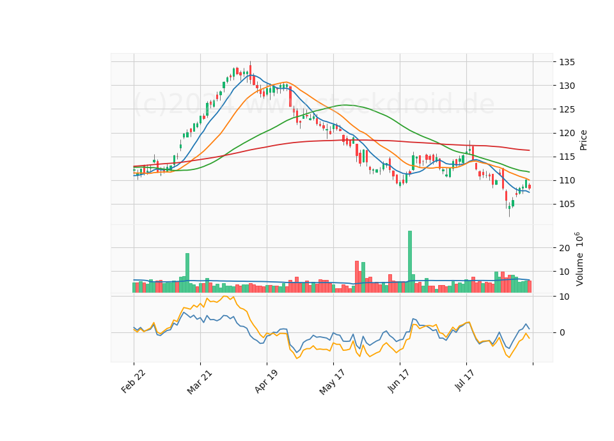The width and height of the screenshot is (614, 441).
Task: Click the 110 price axis label
Action: tap(567, 181)
